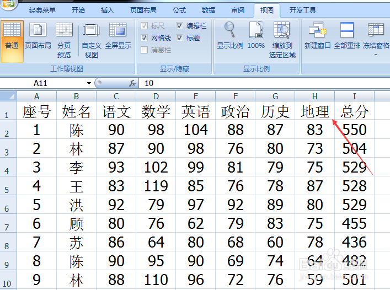Viewport: 390px width, 290px height.
Task: Click the Freeze Panes (冻结窗格) icon
Action: click(376, 30)
